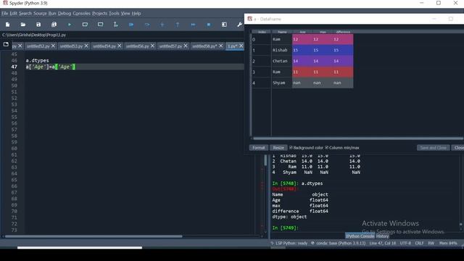Image resolution: width=464 pixels, height=261 pixels.
Task: Click the conda base environment status entry
Action: 339,244
